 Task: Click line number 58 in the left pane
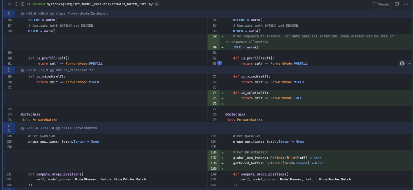pos(10,31)
